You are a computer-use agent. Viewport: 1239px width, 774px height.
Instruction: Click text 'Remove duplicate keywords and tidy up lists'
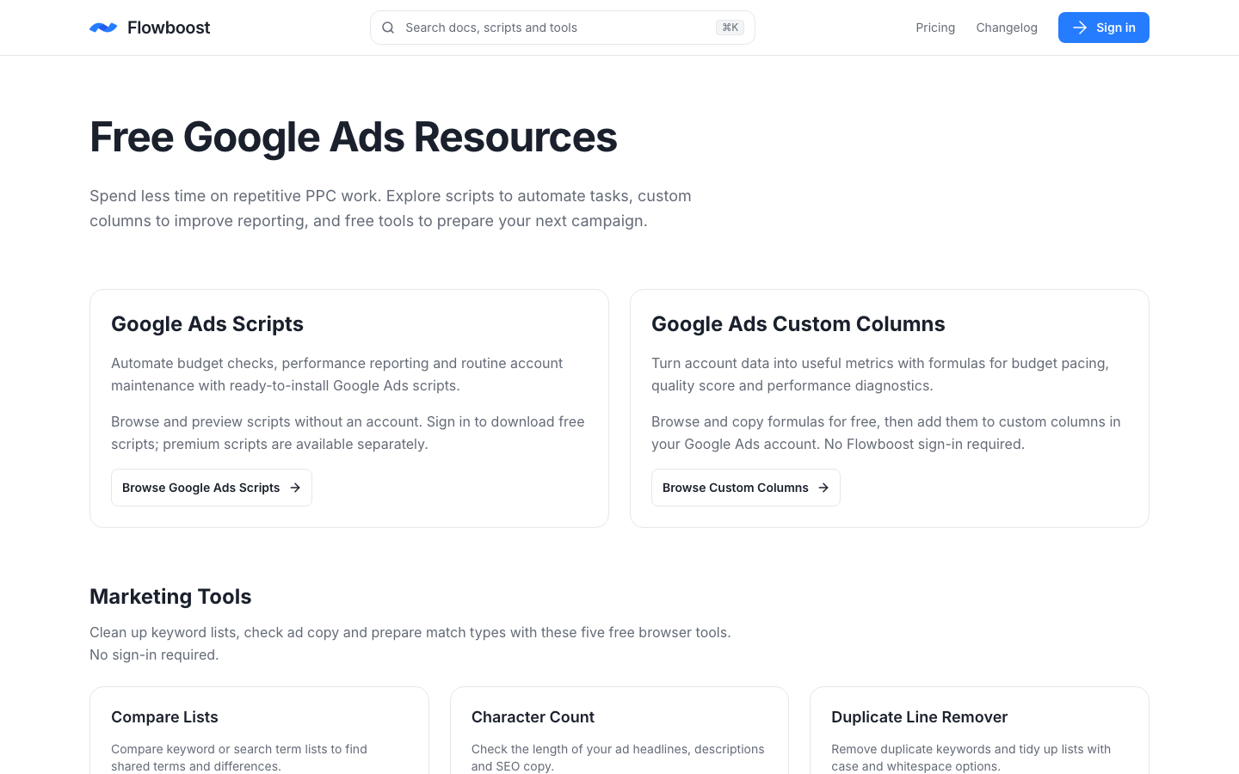coord(957,749)
